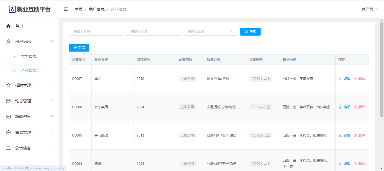Click the 请输入账号 account input field
This screenshot has width=384, height=171.
96,32
